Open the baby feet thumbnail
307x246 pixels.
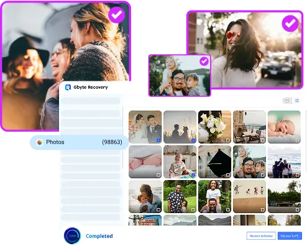[145, 162]
